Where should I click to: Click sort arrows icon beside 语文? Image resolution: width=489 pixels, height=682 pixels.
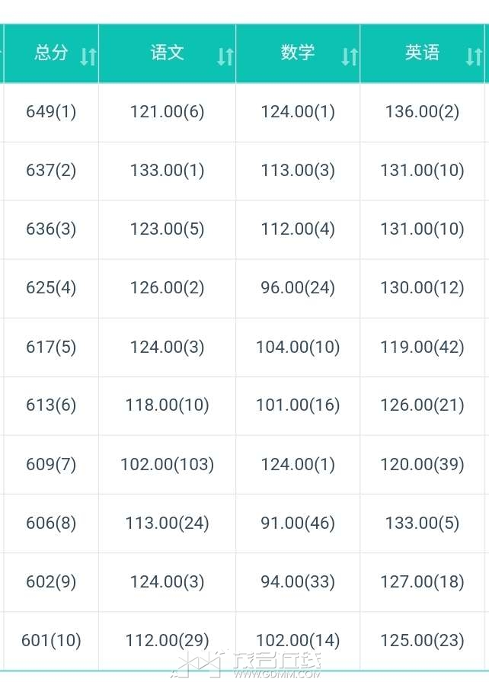point(225,56)
